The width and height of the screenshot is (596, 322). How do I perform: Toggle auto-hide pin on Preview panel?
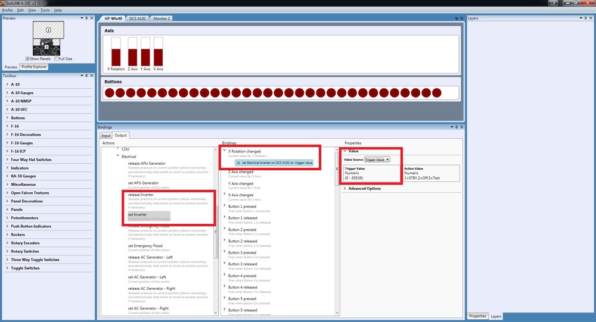pyautogui.click(x=86, y=18)
